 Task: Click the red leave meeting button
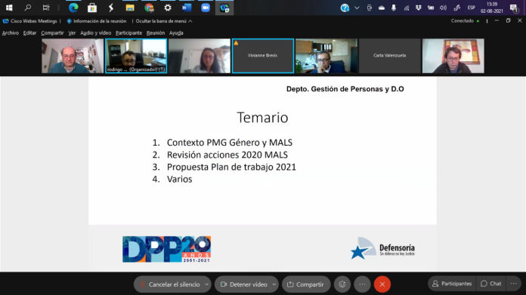(382, 284)
